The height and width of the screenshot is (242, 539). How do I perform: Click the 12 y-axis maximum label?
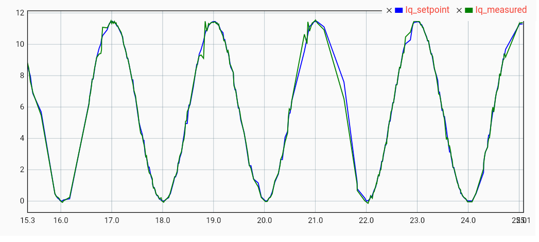20,12
